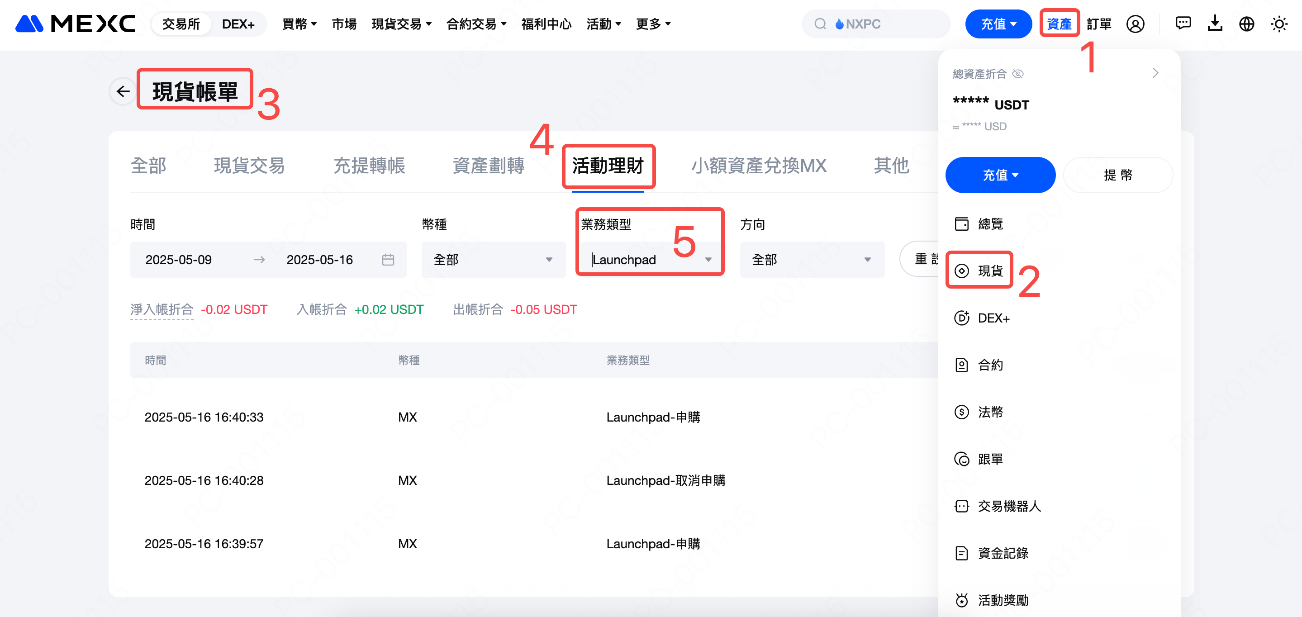Viewport: 1302px width, 617px height.
Task: Switch to the 資產劃轉 tab
Action: point(488,165)
